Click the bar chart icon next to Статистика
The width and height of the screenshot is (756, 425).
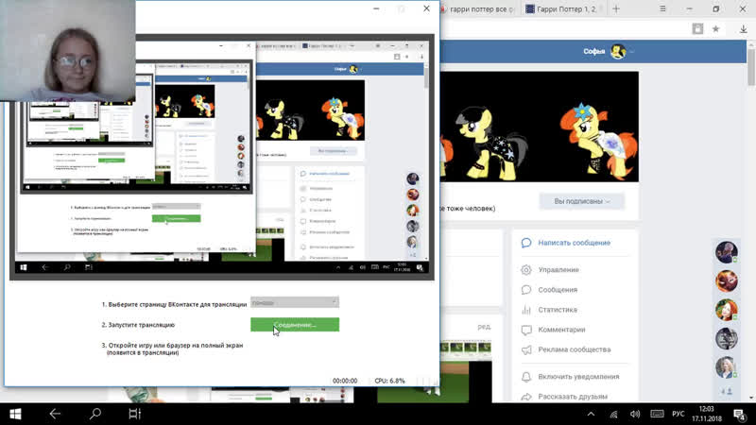(x=526, y=310)
